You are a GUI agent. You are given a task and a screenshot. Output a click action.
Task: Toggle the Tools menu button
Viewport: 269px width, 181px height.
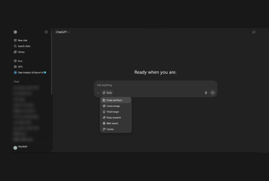click(107, 92)
